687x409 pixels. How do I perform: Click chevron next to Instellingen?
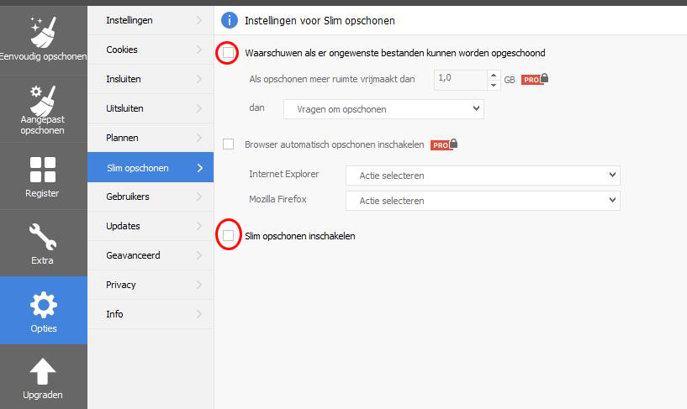tap(199, 20)
